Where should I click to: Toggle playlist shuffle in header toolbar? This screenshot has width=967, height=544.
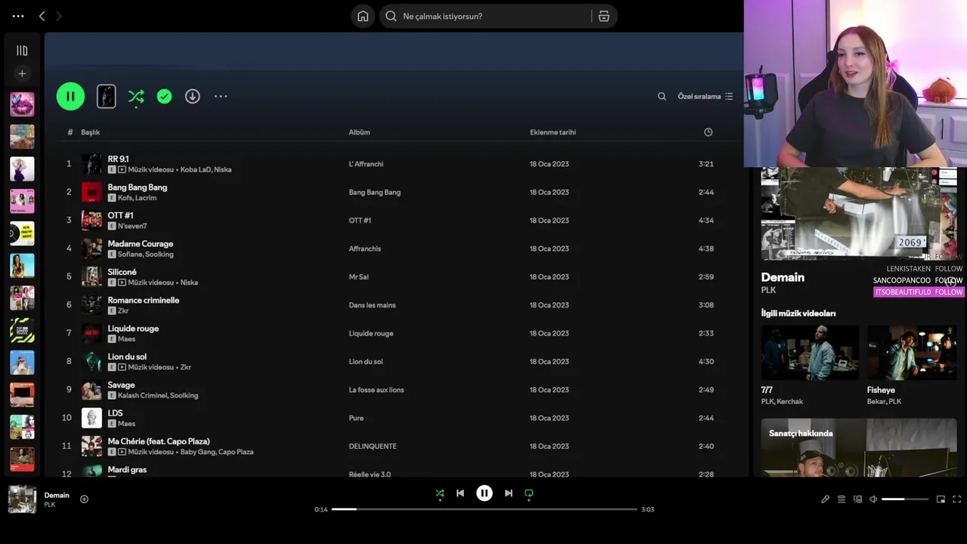pyautogui.click(x=136, y=96)
